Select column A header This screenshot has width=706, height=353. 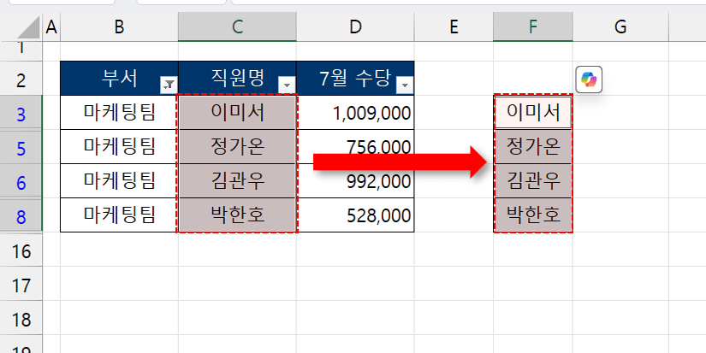click(51, 27)
